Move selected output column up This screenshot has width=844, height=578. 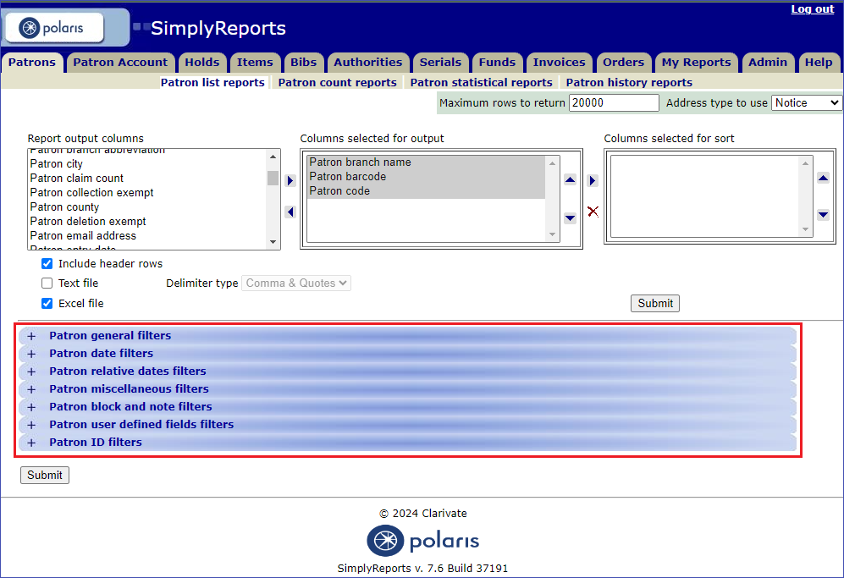click(x=570, y=179)
